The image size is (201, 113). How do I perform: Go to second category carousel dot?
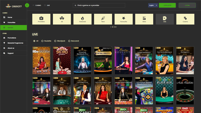pyautogui.click(x=112, y=27)
